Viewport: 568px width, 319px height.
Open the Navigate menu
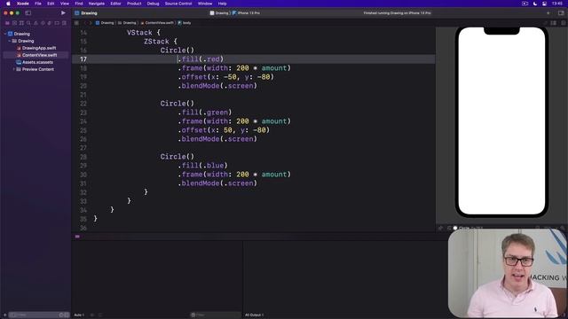(97, 4)
